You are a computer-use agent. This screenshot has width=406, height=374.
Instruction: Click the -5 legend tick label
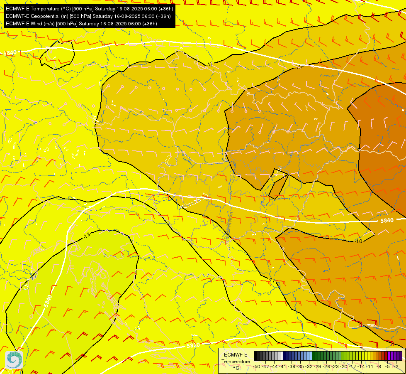click(x=387, y=367)
